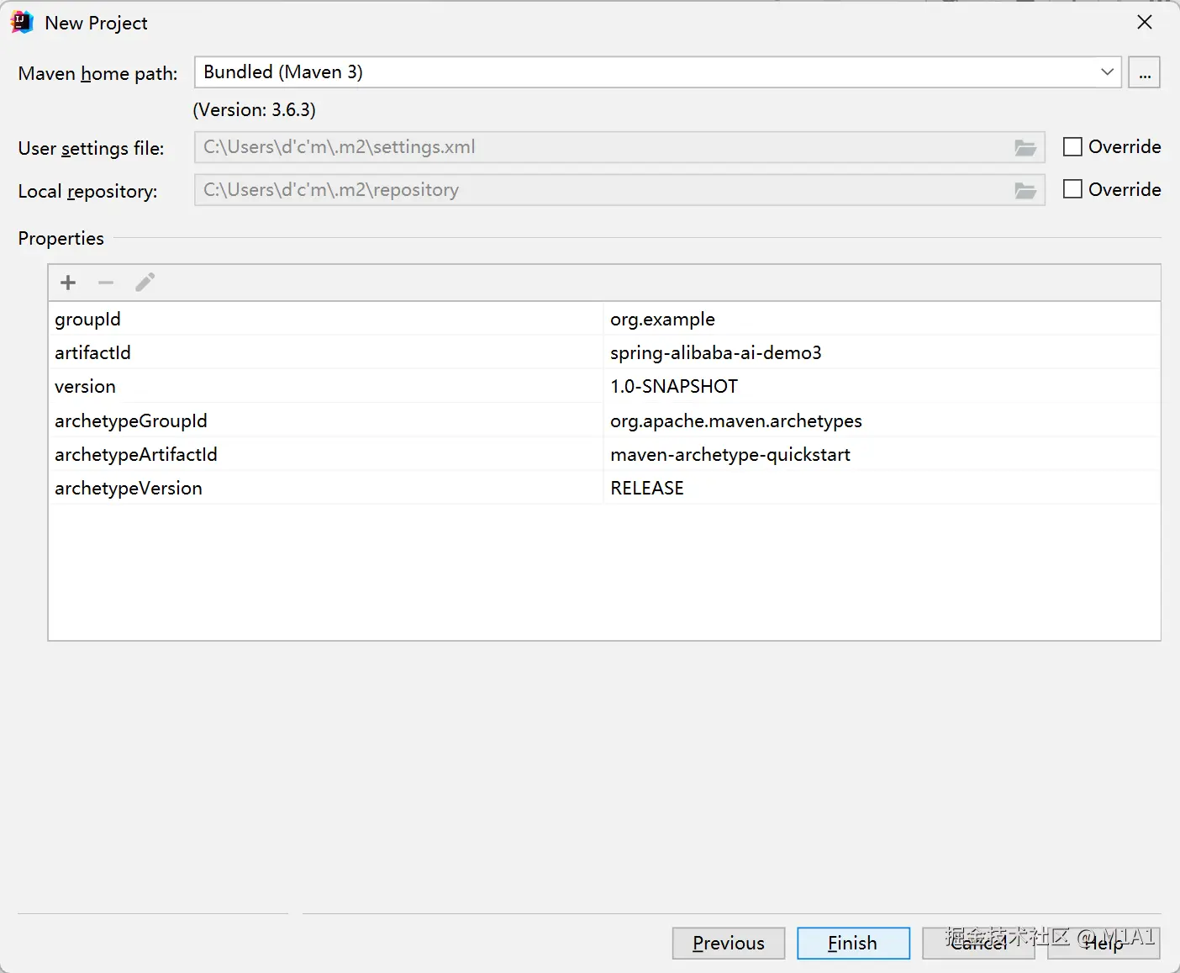Image resolution: width=1180 pixels, height=973 pixels.
Task: Expand the Maven home path dropdown arrow
Action: (x=1107, y=72)
